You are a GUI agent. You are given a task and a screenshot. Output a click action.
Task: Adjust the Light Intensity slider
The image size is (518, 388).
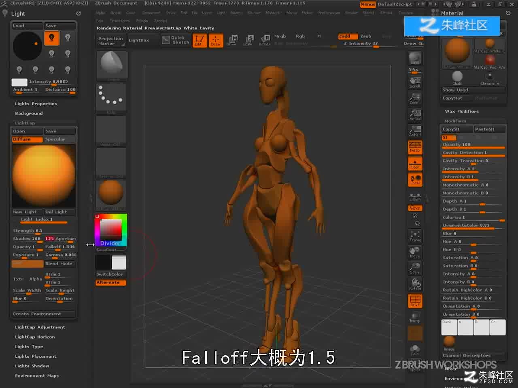point(52,82)
